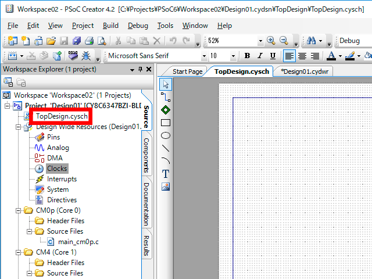Open the Documentation side tab
This screenshot has height=279, width=372.
click(x=146, y=204)
